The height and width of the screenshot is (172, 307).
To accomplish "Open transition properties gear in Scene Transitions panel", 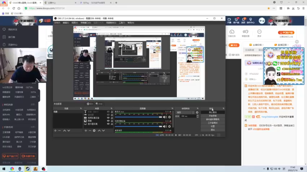I will 197,112.
